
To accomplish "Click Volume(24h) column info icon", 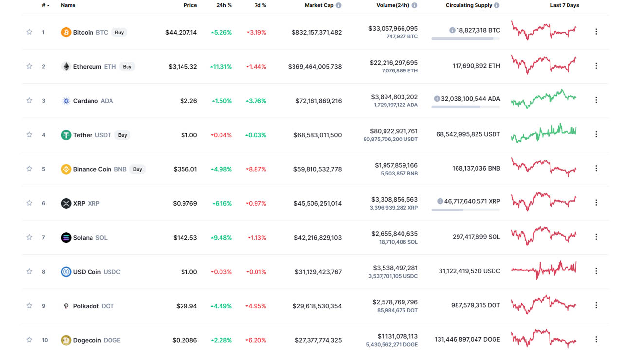I will pyautogui.click(x=414, y=5).
